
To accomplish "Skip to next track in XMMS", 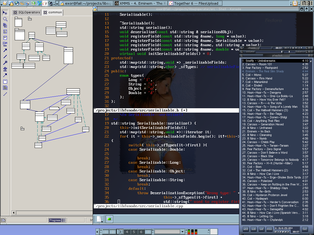I will (x=297, y=48).
